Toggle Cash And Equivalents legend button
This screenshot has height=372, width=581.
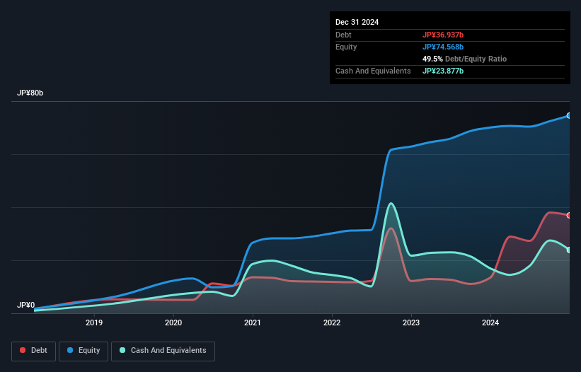(x=163, y=351)
